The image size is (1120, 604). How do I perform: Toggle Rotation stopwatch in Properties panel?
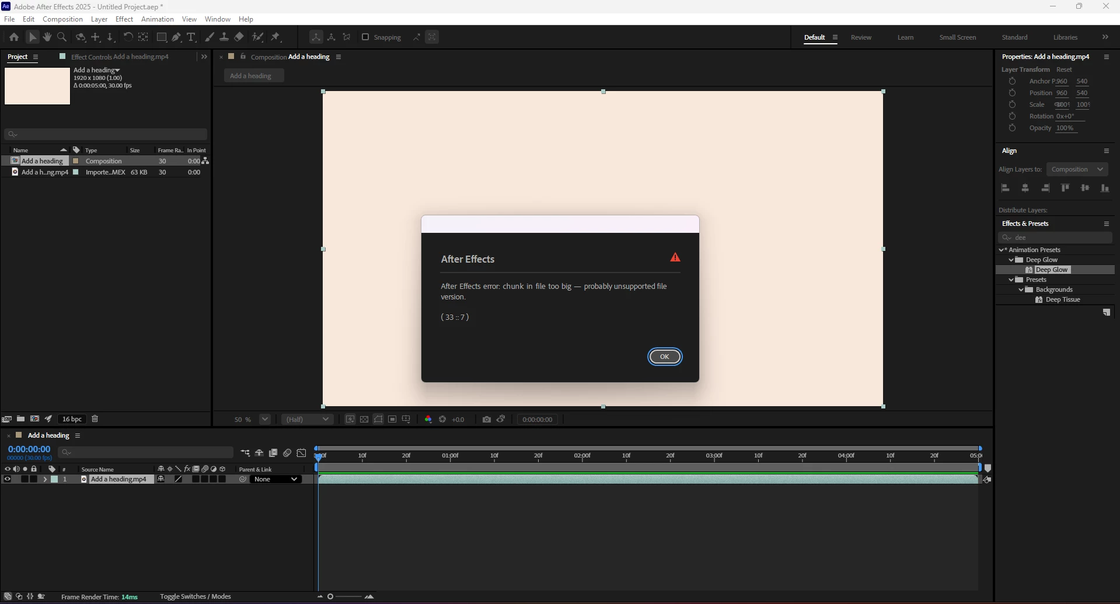tap(1013, 116)
